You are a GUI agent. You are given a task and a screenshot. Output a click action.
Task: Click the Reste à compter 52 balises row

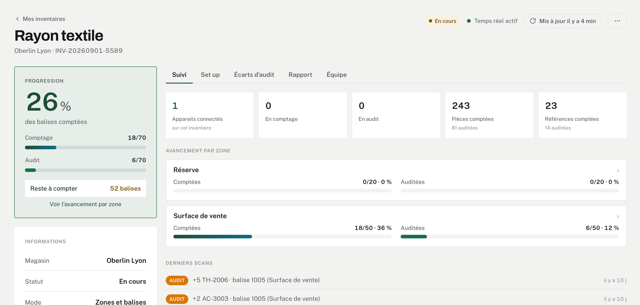[x=85, y=188]
